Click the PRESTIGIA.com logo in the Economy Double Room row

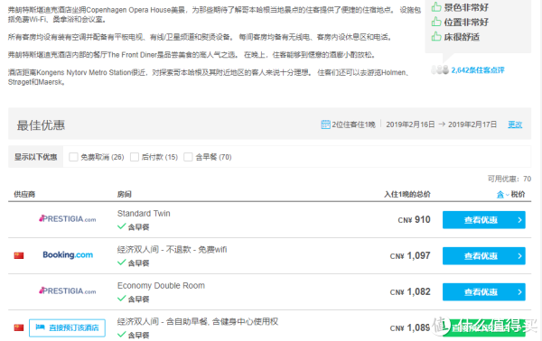68,291
